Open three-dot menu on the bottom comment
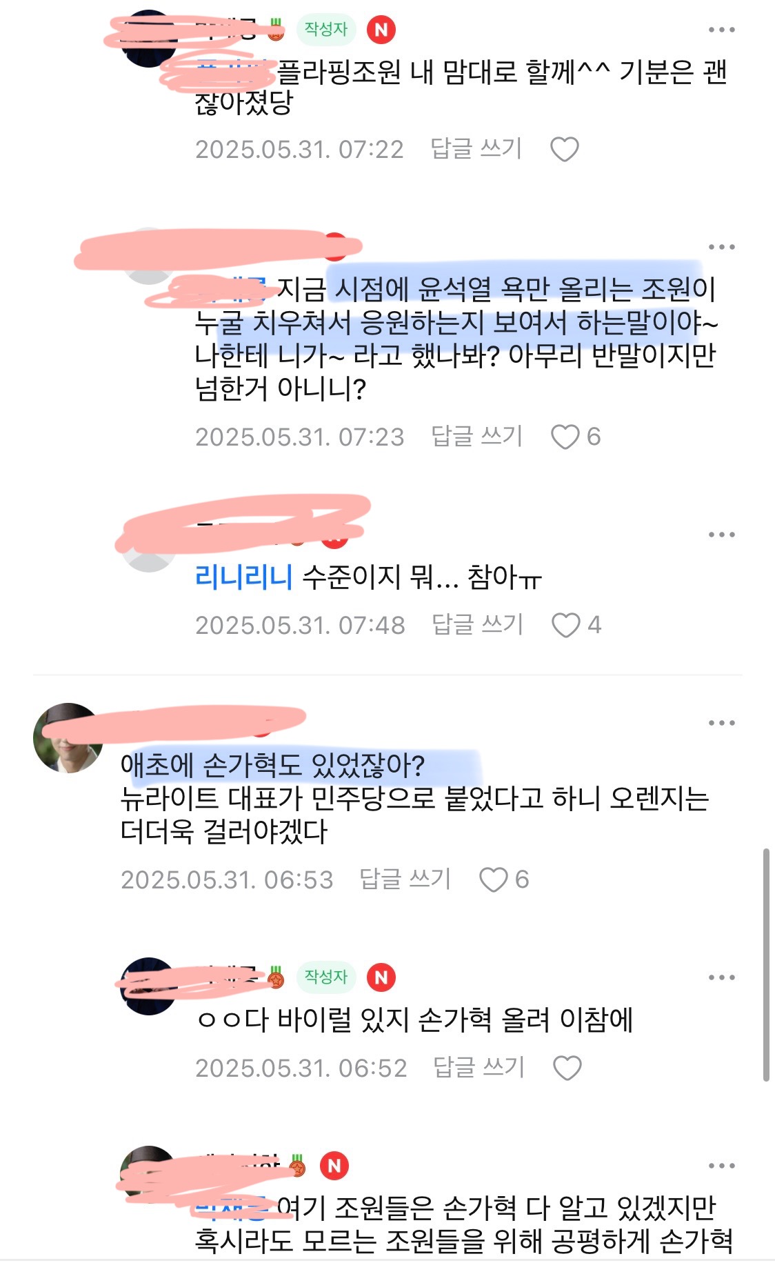This screenshot has width=775, height=1263. click(721, 1166)
